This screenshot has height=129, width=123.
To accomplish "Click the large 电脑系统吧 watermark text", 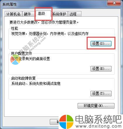I will click(98, 119).
